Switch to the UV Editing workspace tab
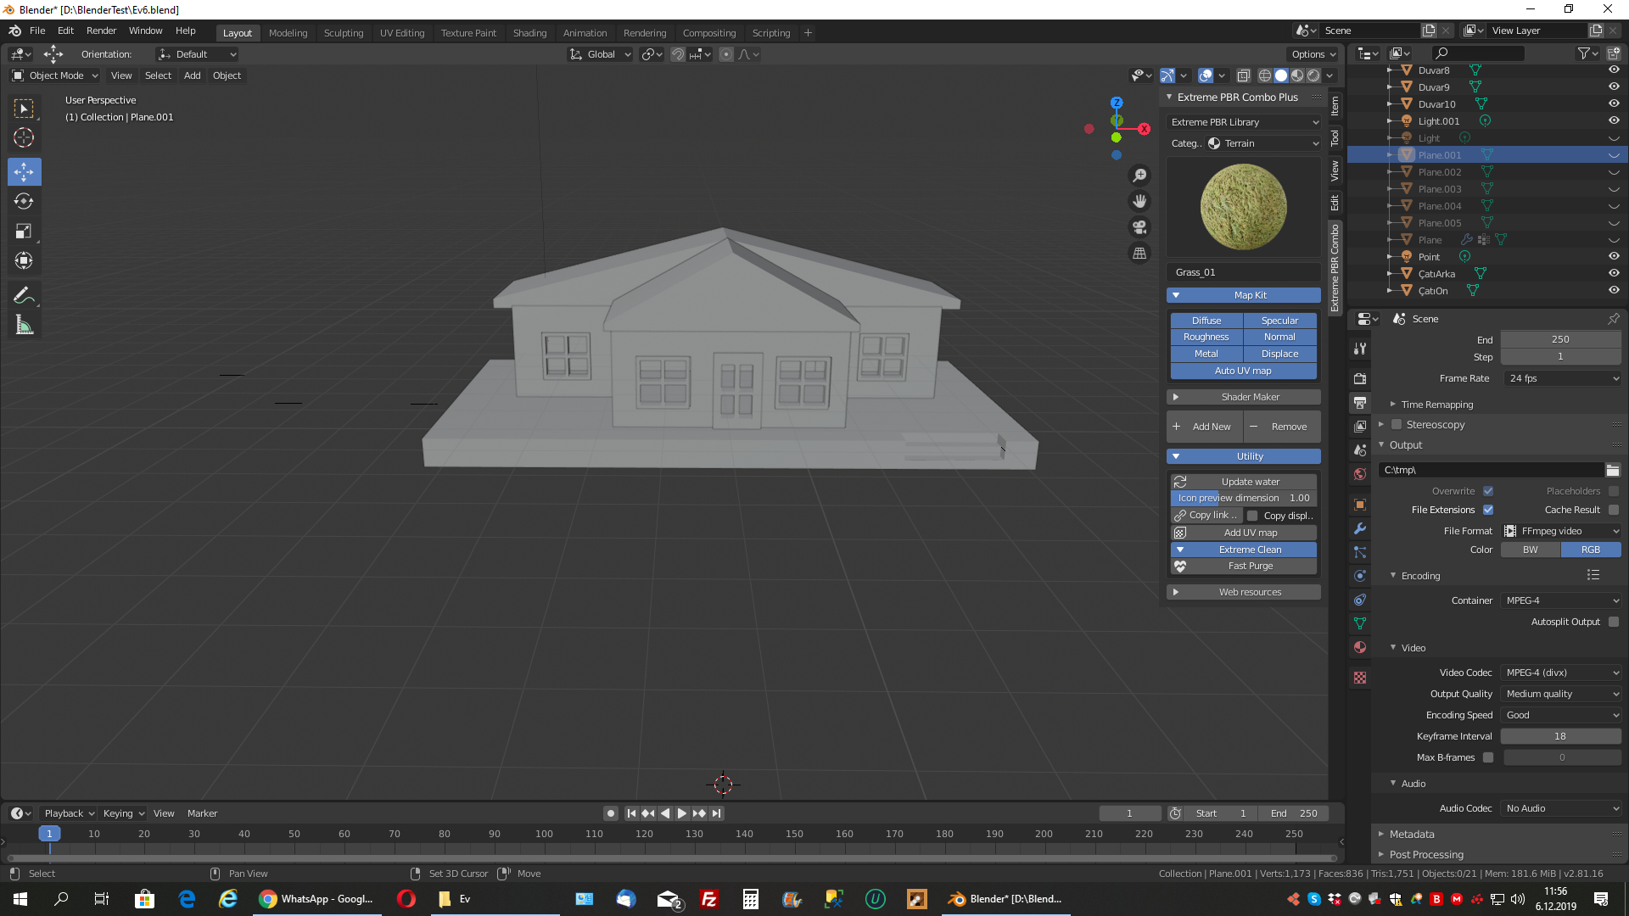The width and height of the screenshot is (1629, 916). (x=402, y=33)
